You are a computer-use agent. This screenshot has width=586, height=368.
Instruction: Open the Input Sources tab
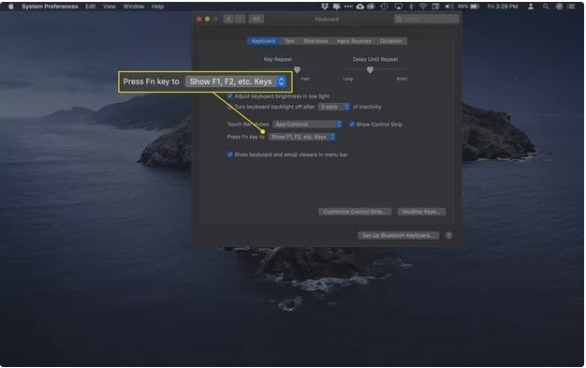354,41
